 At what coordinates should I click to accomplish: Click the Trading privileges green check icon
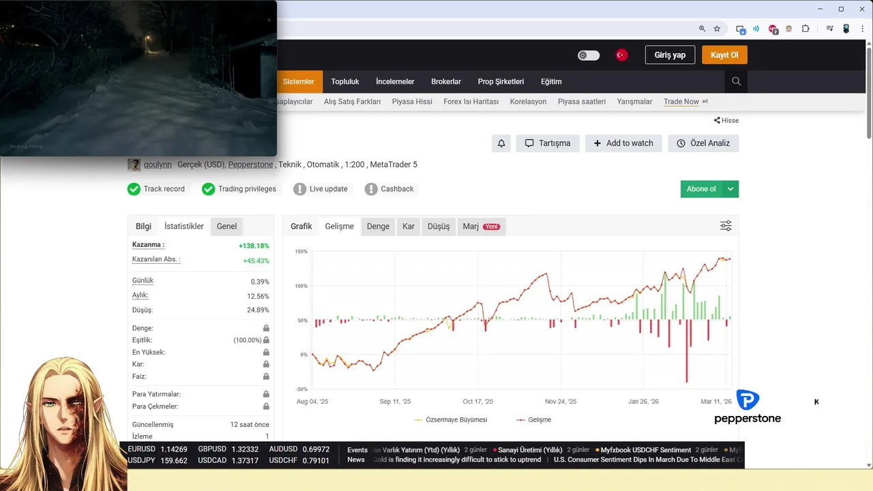(x=209, y=189)
